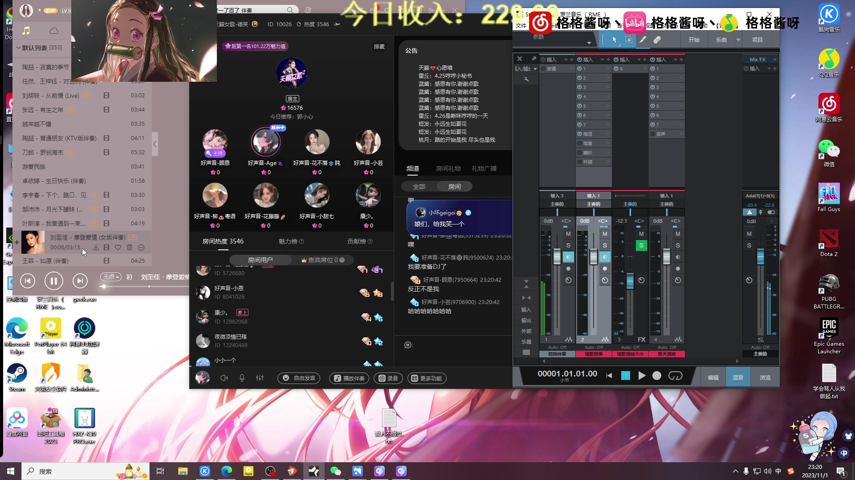Mute the main output channel 主要的
The image size is (855, 480).
click(749, 234)
